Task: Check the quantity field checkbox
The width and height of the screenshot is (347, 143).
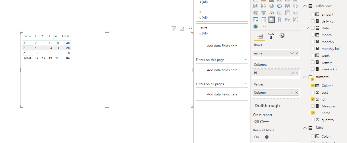Action: 313,120
